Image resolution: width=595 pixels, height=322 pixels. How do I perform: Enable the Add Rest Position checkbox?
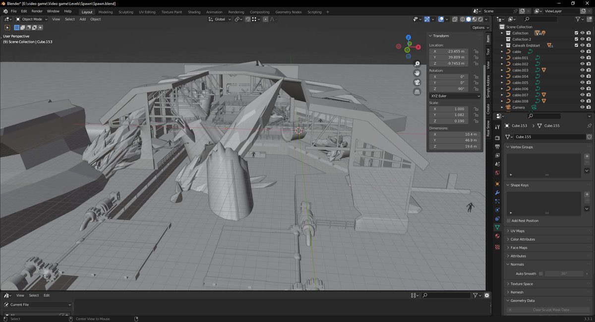click(x=509, y=220)
